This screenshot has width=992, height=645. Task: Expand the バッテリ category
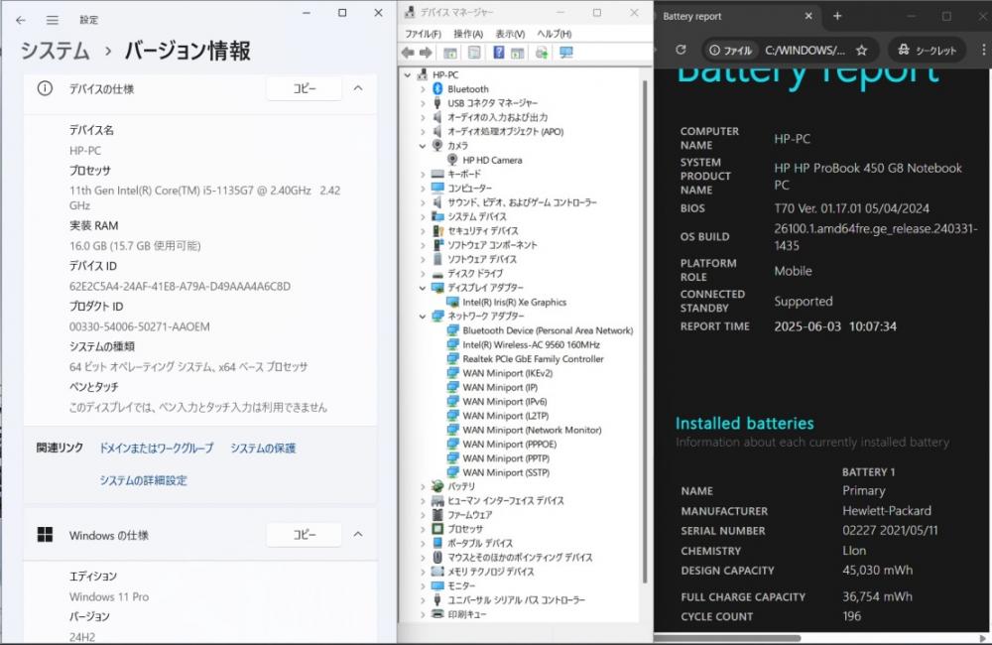click(423, 486)
